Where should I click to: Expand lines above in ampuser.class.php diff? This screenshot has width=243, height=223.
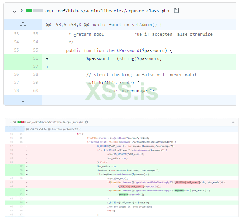pos(23,24)
